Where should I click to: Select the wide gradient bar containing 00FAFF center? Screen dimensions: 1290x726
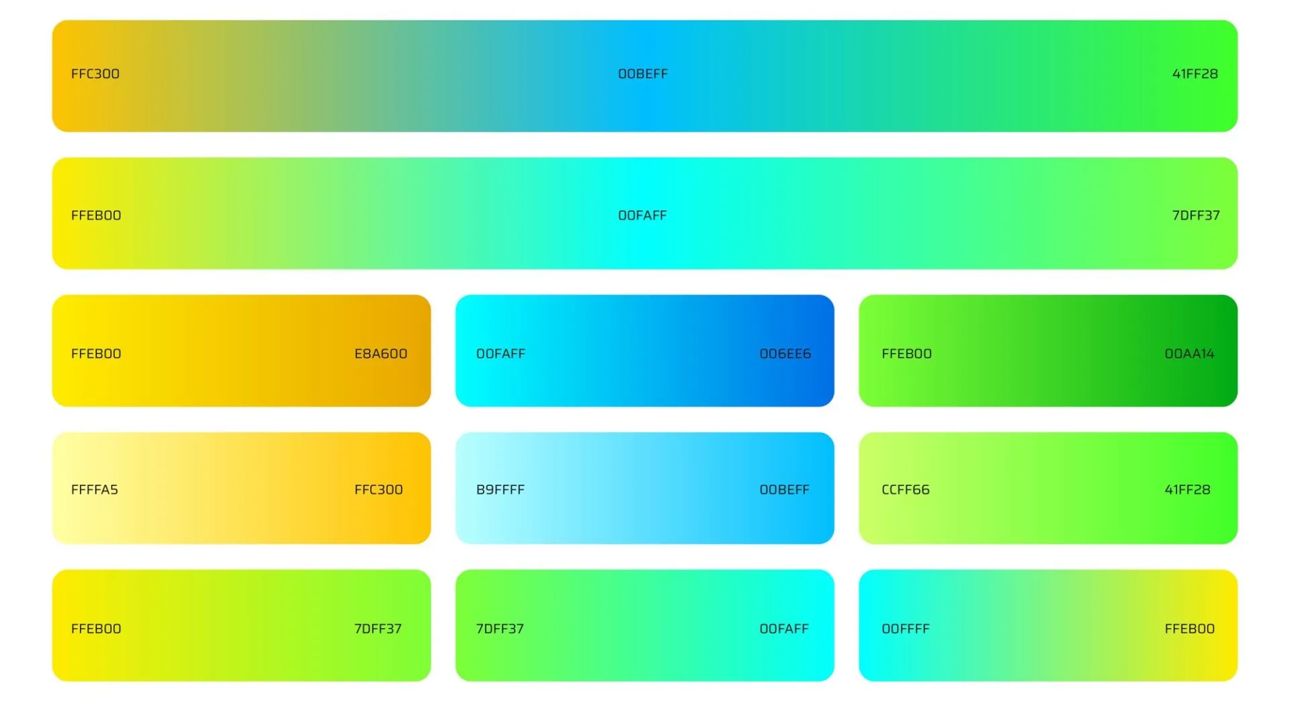tap(645, 214)
